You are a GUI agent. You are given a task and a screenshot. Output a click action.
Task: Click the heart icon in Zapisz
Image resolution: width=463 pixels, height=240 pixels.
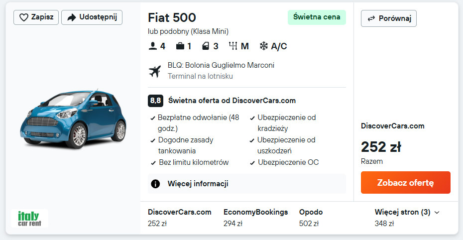pos(23,17)
